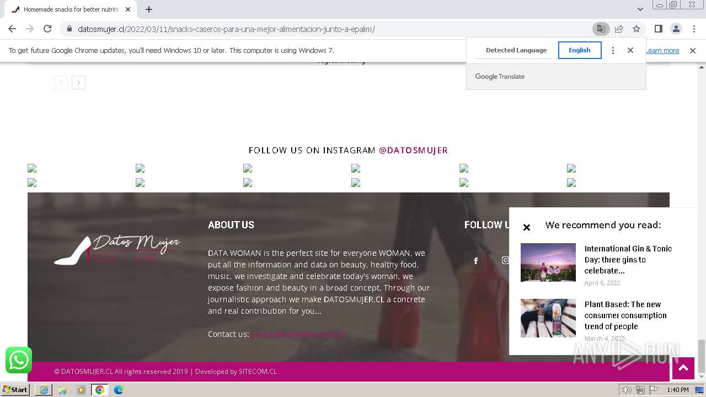Open the Datos Mujer footer logo
This screenshot has width=706, height=397.
point(117,250)
